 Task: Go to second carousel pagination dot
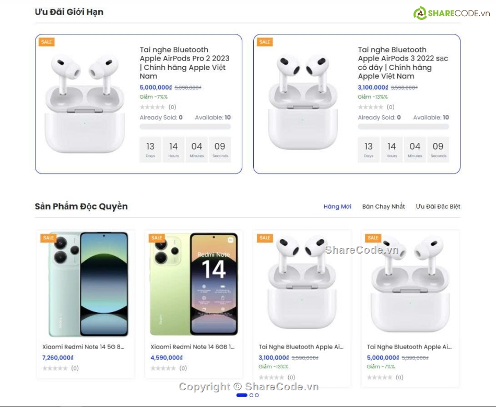click(251, 396)
